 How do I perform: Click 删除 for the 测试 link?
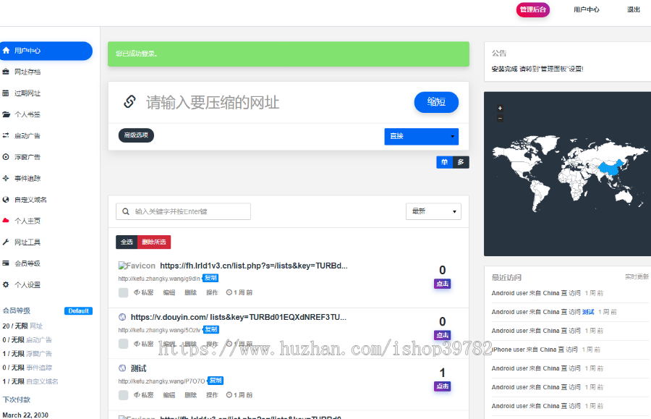190,395
